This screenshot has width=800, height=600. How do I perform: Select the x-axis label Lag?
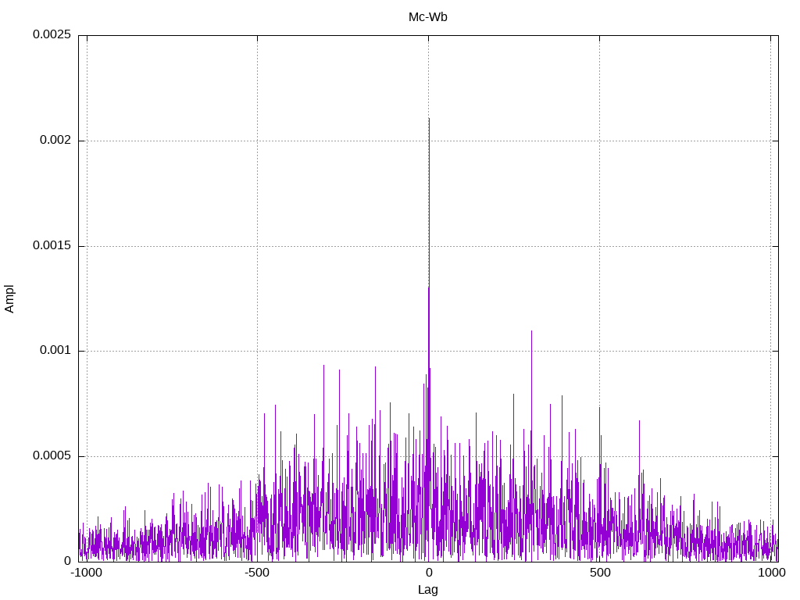point(427,590)
